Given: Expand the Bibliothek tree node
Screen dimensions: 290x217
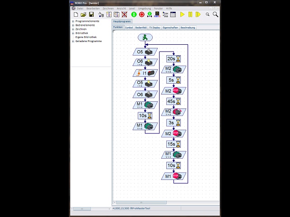Looking at the screenshot, I should [x=73, y=33].
